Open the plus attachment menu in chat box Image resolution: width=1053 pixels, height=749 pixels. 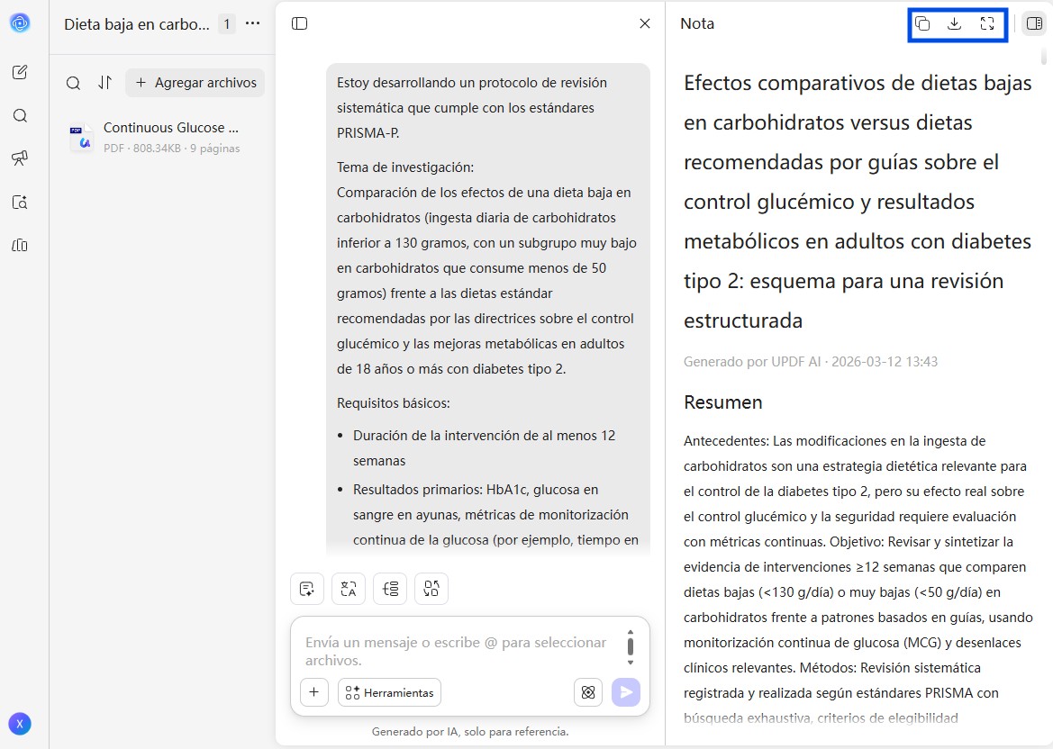(x=313, y=692)
